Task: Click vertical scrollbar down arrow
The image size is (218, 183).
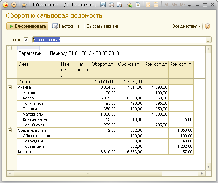Action: (x=209, y=167)
